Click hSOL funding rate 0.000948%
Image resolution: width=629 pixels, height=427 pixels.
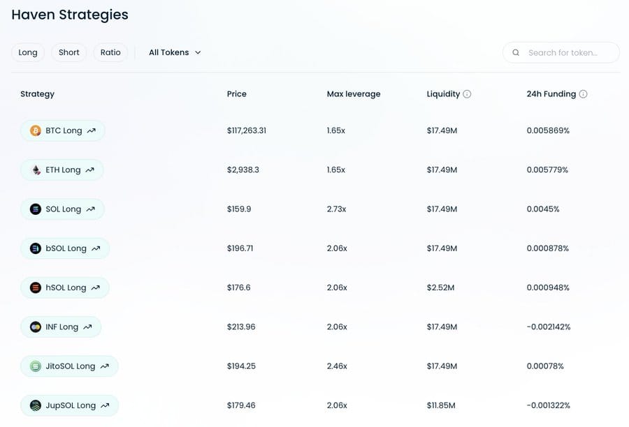tap(548, 287)
